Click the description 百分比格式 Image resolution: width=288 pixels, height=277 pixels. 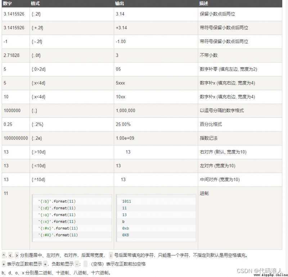click(x=211, y=124)
